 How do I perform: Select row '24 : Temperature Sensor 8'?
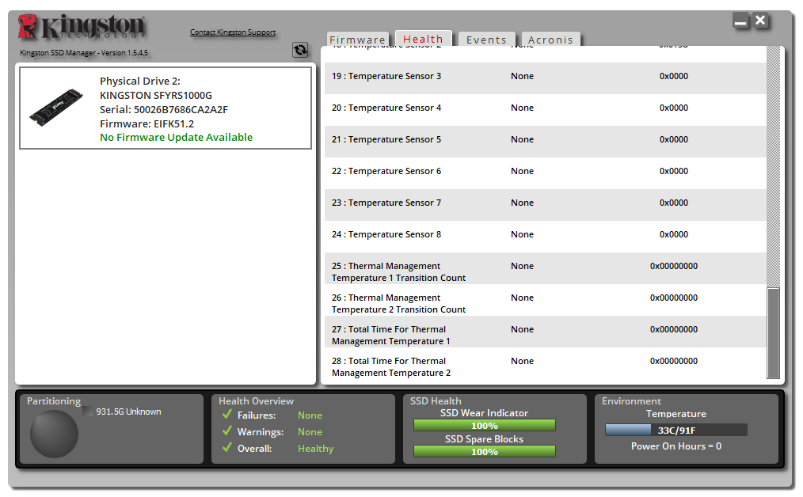point(546,235)
